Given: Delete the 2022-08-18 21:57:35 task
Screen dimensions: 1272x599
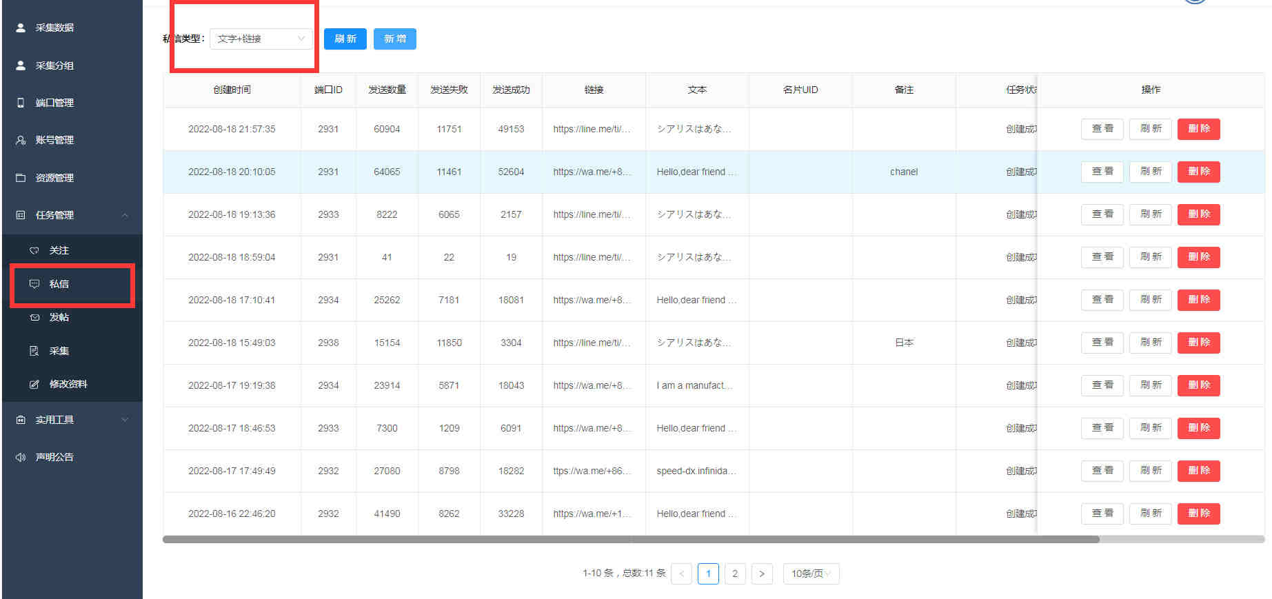Looking at the screenshot, I should [1198, 129].
